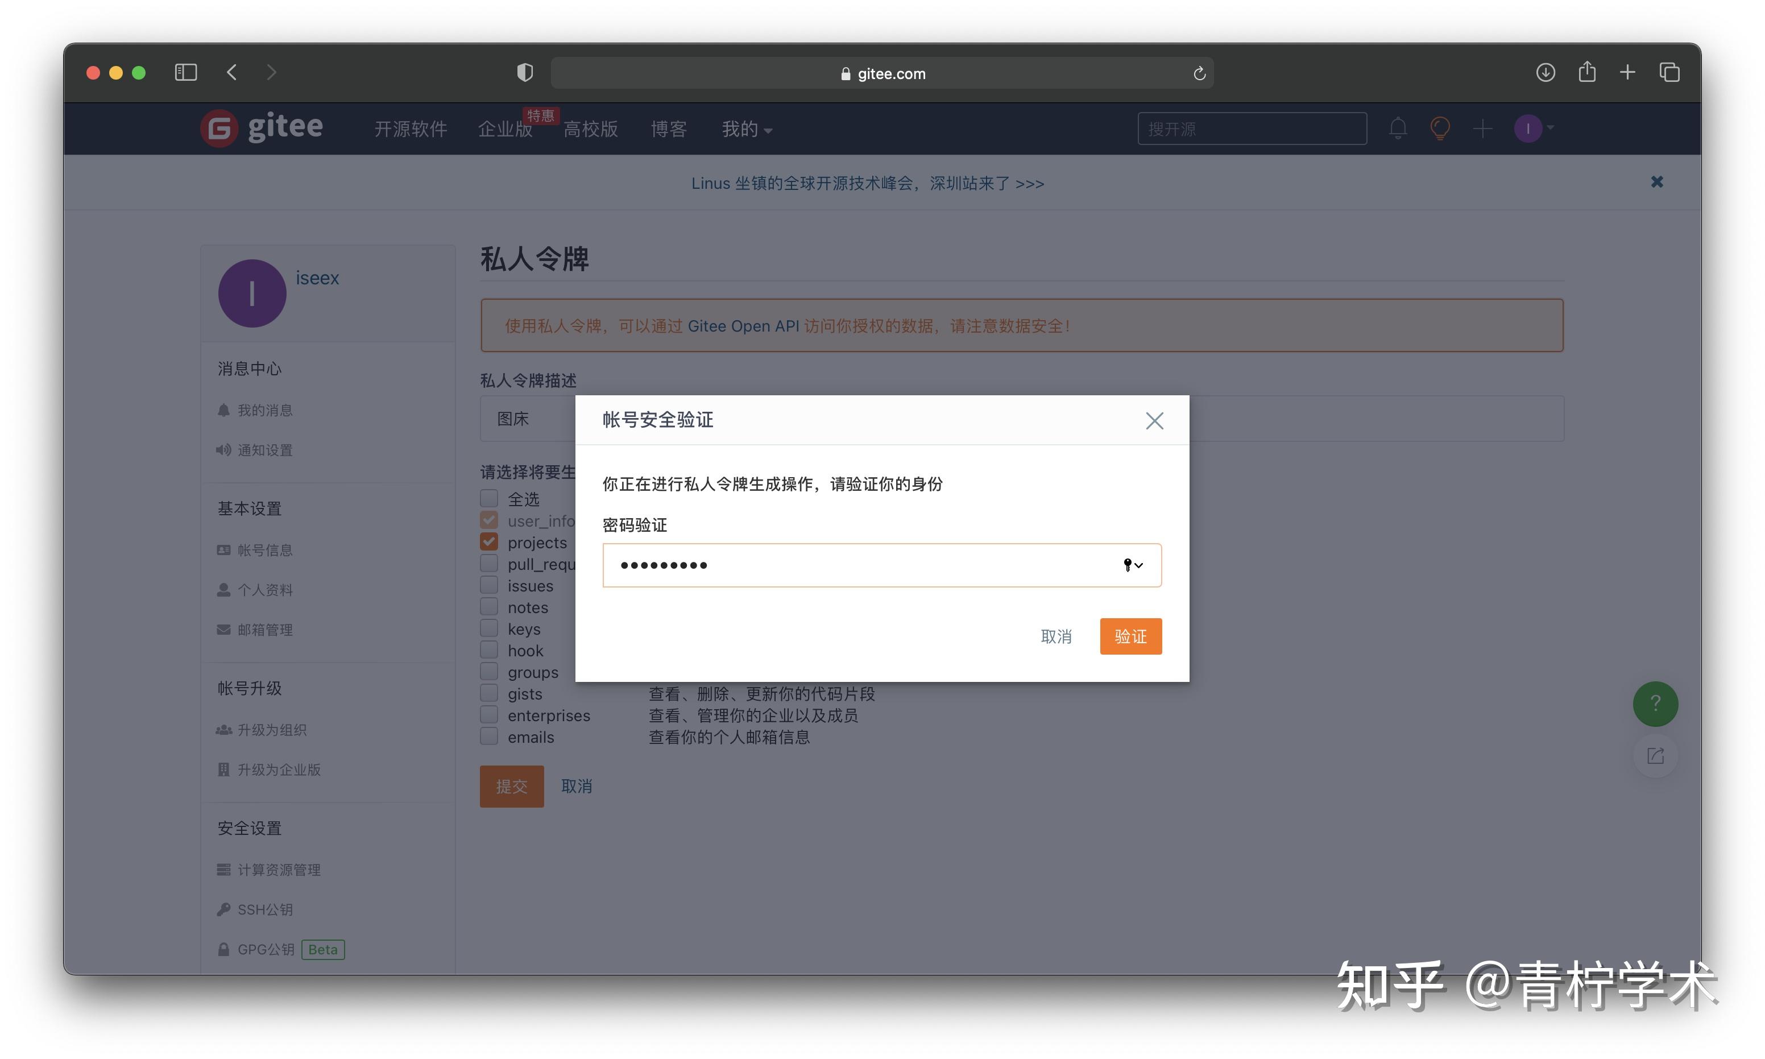Image resolution: width=1765 pixels, height=1059 pixels.
Task: Click the Safari sidebar toggle icon
Action: coord(185,73)
